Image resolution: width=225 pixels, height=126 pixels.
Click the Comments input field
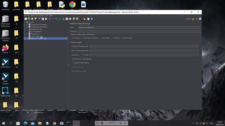pyautogui.click(x=139, y=31)
